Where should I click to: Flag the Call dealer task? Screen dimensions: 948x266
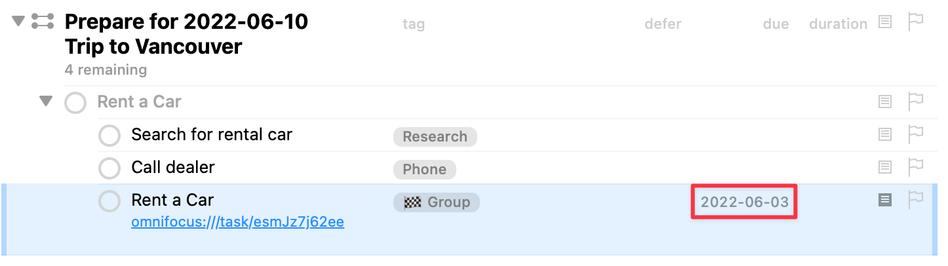916,167
